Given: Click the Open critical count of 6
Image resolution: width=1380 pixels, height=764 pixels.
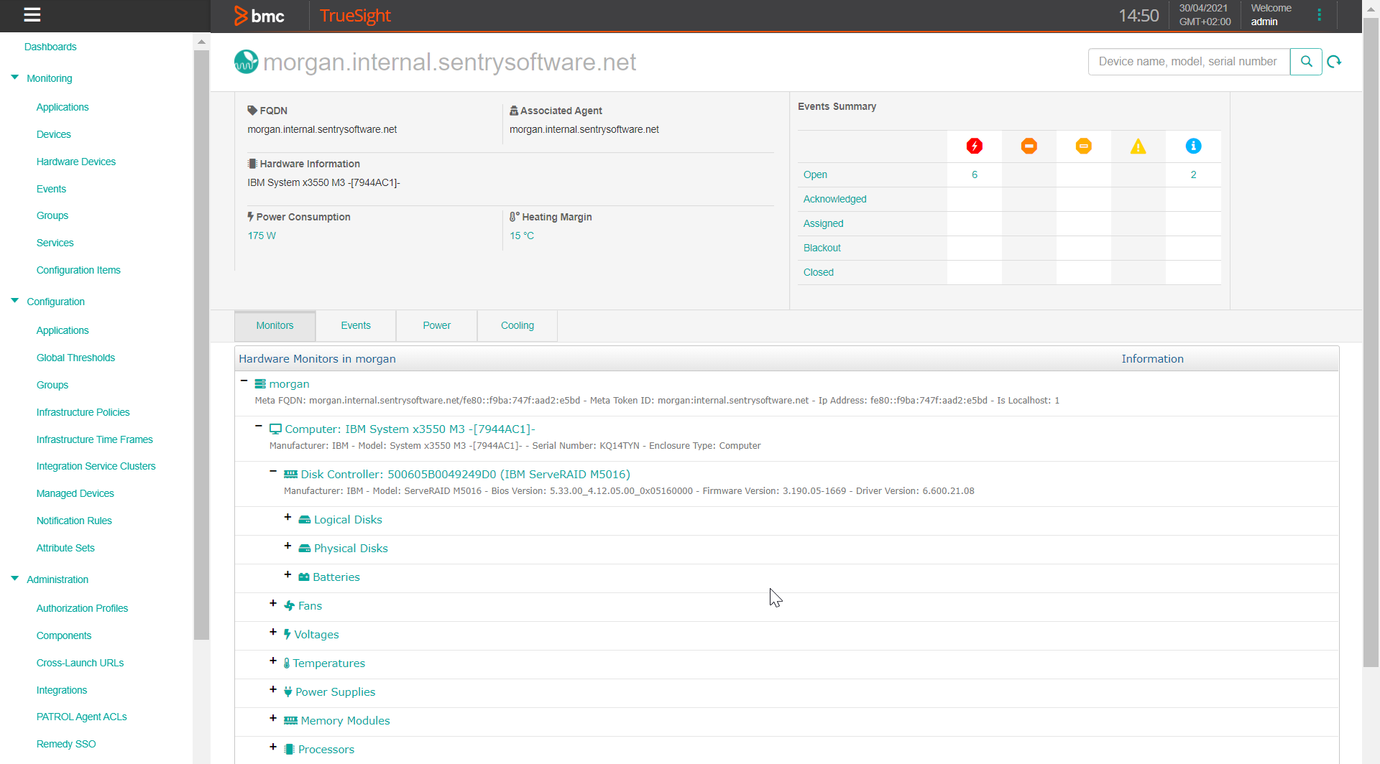Looking at the screenshot, I should (975, 174).
